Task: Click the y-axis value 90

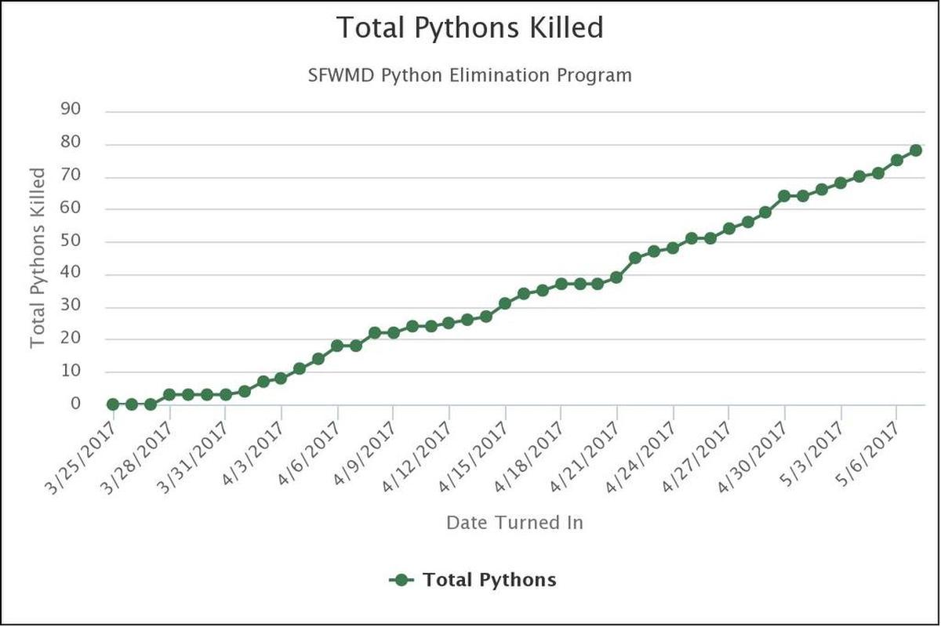Action: [x=71, y=109]
